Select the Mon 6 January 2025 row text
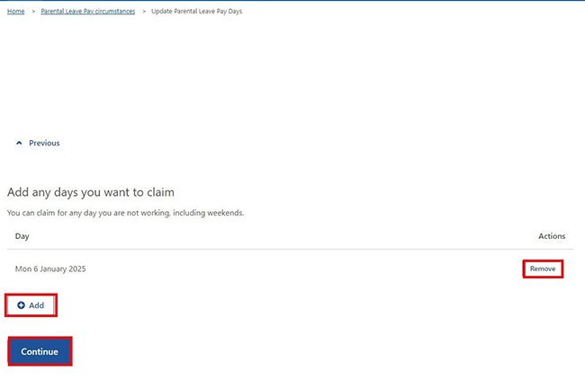 (x=50, y=269)
